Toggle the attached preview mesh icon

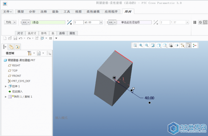tap(205, 22)
